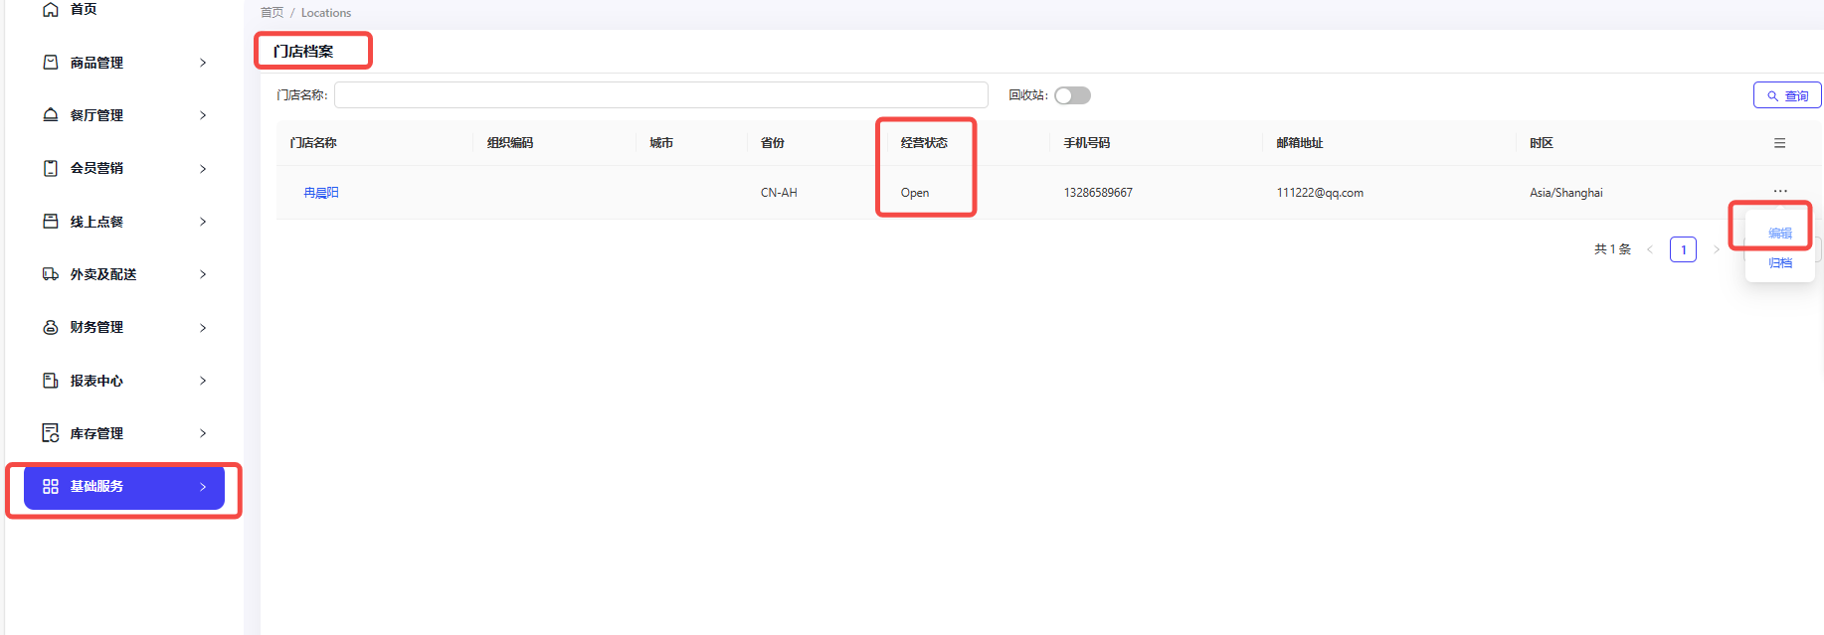Click the 线上点餐 box icon

click(x=51, y=221)
